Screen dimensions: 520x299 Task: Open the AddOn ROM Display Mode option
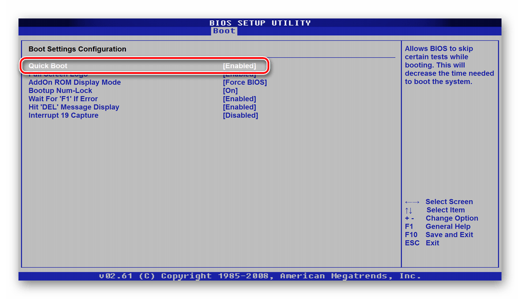[x=75, y=82]
